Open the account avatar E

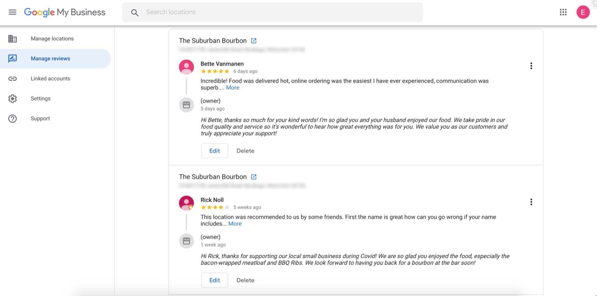[x=583, y=12]
